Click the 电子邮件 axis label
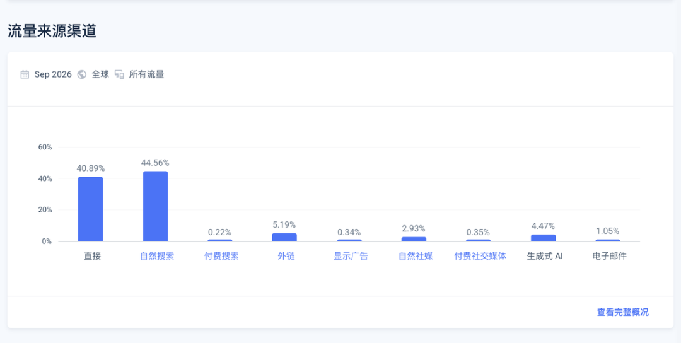 pyautogui.click(x=610, y=256)
